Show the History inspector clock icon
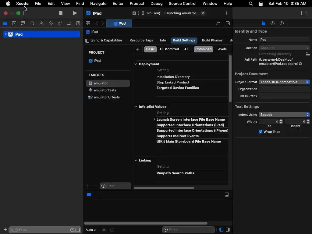 [272, 23]
